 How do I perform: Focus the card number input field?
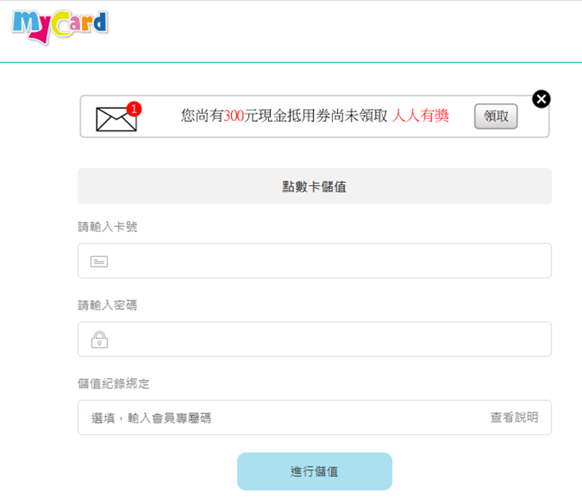pos(314,261)
